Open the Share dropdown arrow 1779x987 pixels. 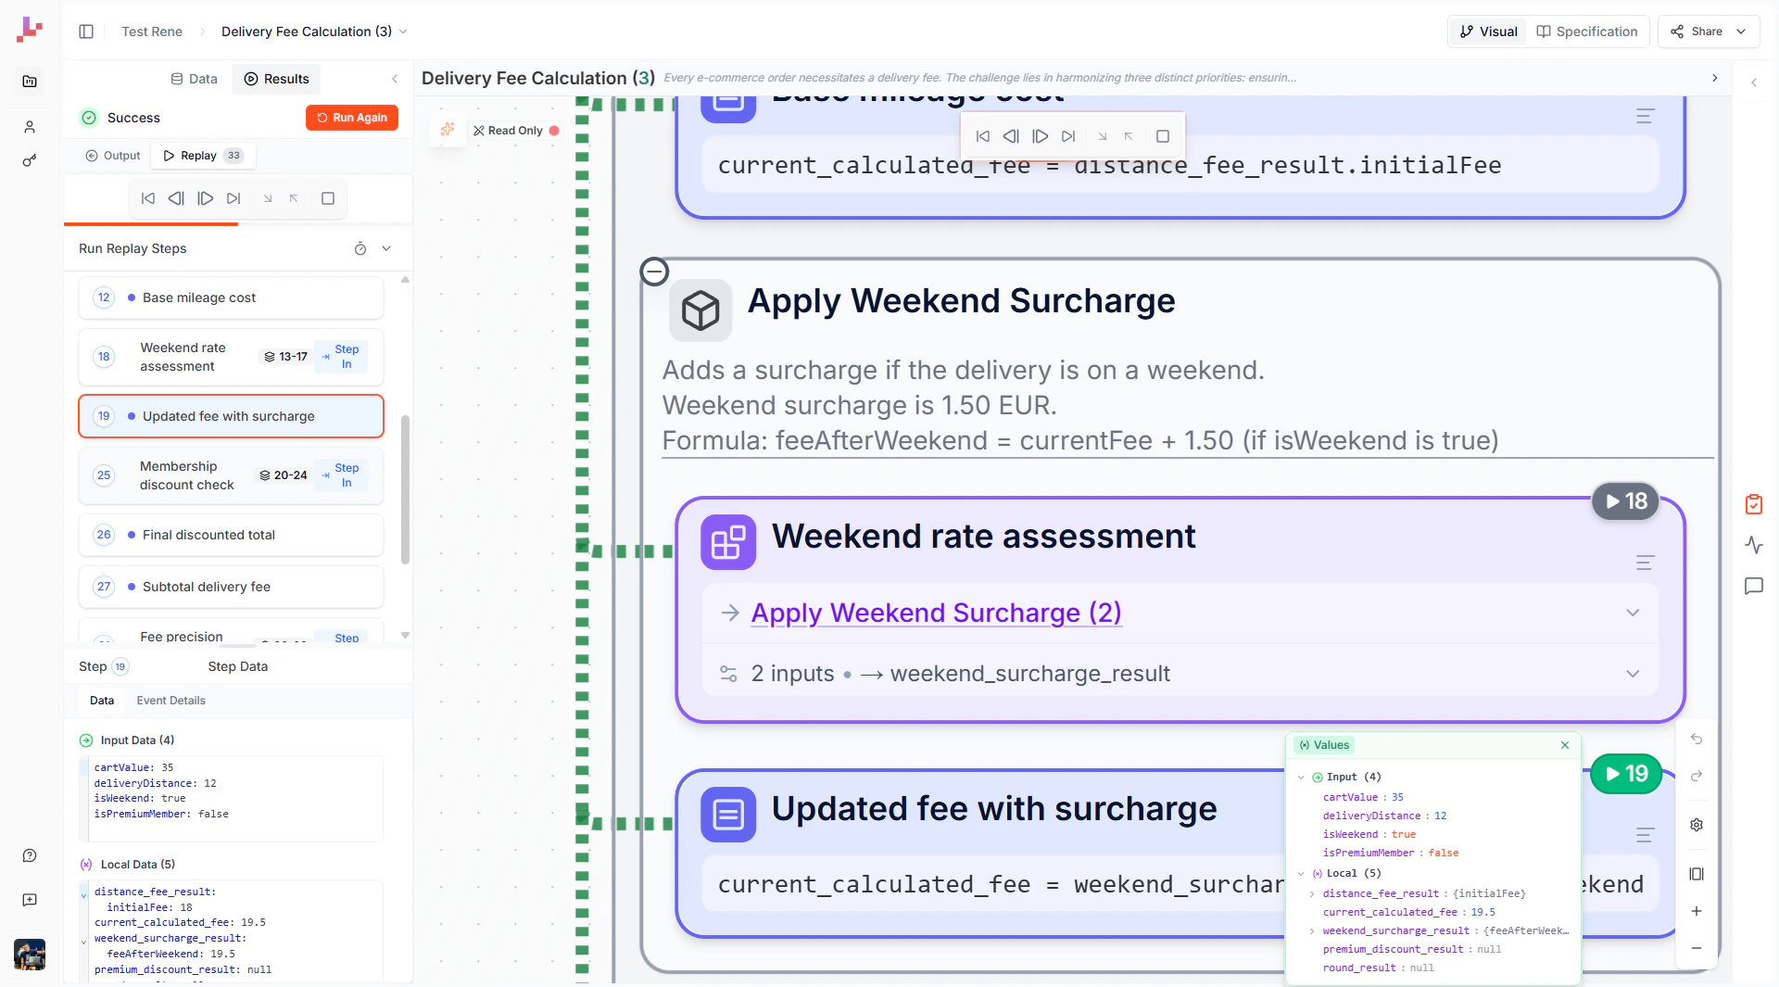(1741, 32)
